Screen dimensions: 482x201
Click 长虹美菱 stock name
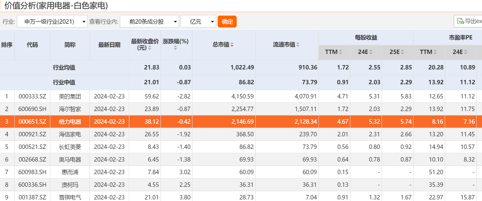coord(70,147)
